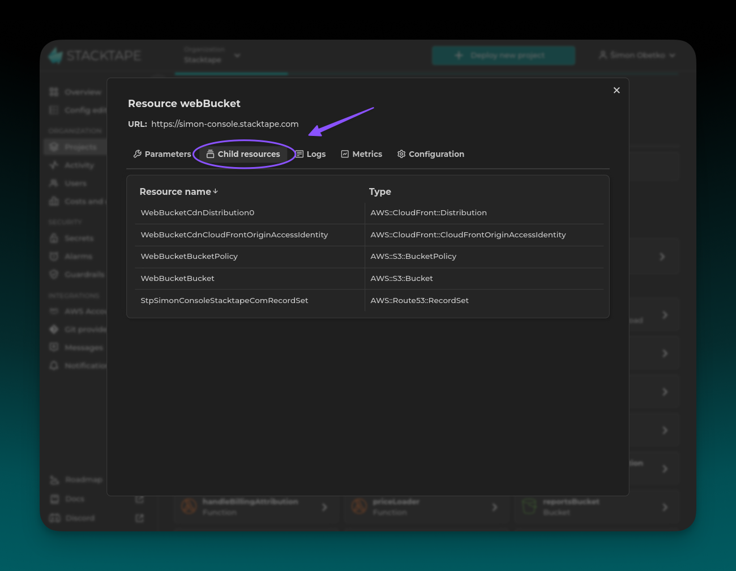Open the Configuration tab
This screenshot has width=736, height=571.
pos(431,154)
